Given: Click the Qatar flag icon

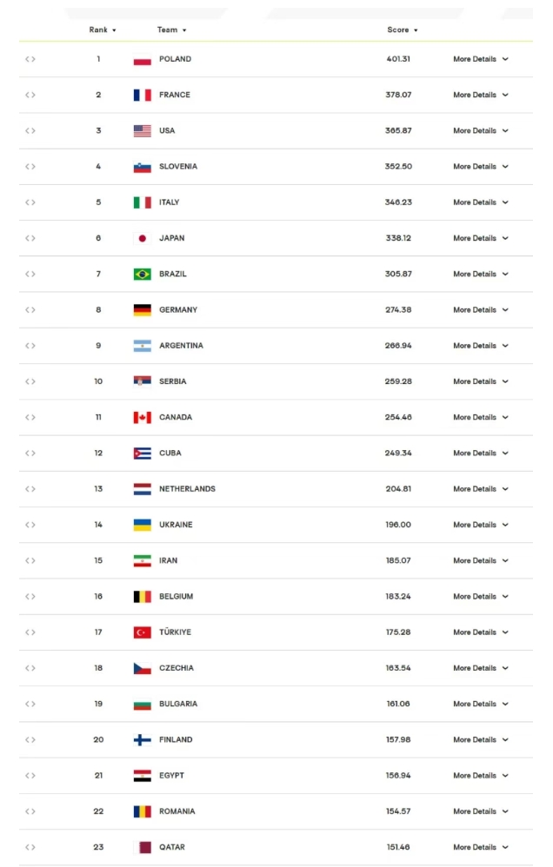Looking at the screenshot, I should pos(143,847).
